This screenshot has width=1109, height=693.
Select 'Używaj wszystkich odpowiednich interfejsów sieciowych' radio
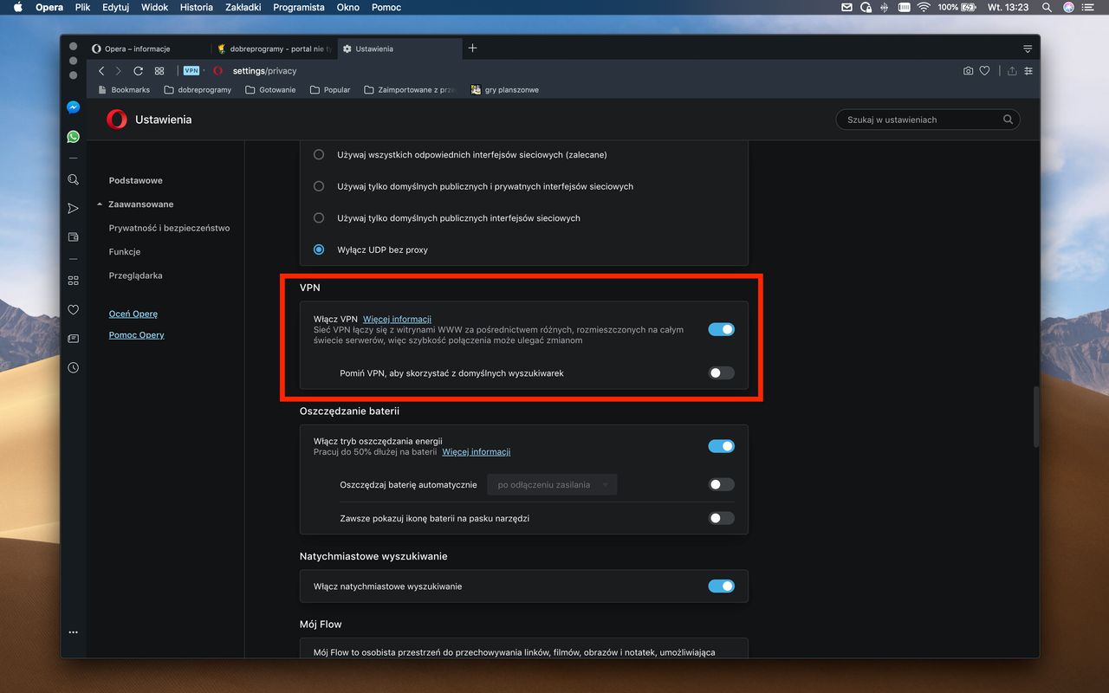click(319, 154)
